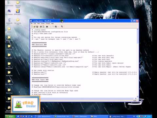157x118 pixels.
Task: Open the Format menu in WordPad
Action: (x=48, y=24)
